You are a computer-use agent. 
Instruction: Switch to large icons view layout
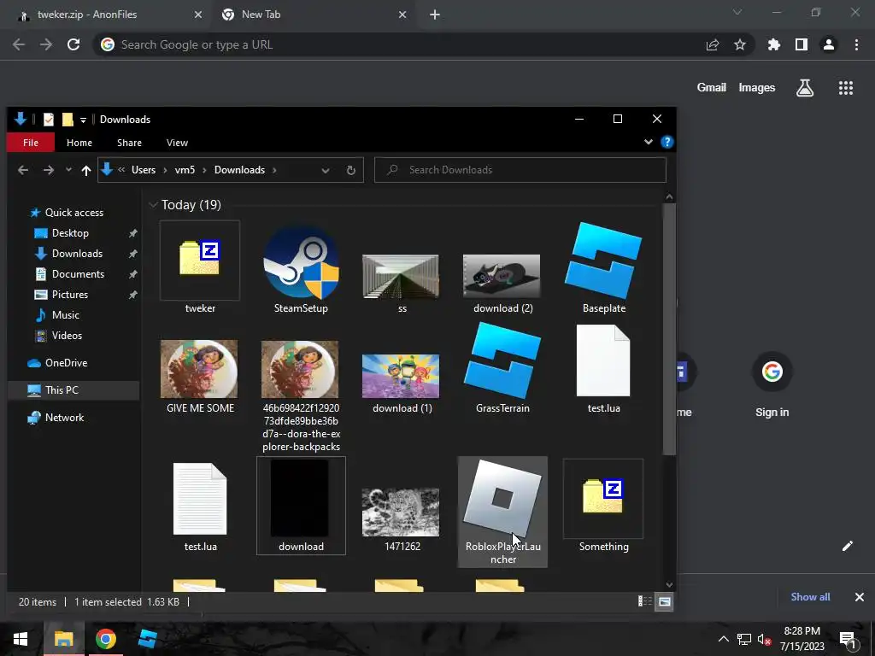[x=664, y=601]
